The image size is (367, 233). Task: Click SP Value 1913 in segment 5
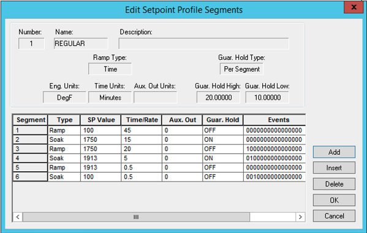[101, 168]
